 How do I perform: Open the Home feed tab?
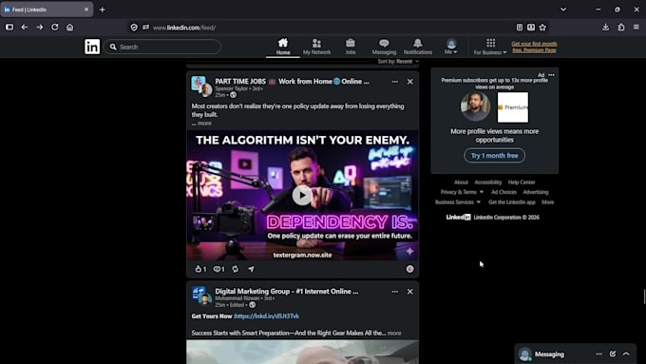pos(283,47)
